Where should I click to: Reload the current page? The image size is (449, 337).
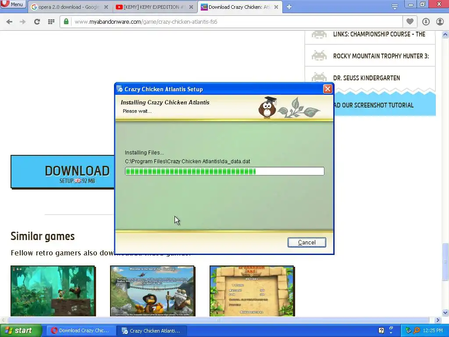click(37, 22)
